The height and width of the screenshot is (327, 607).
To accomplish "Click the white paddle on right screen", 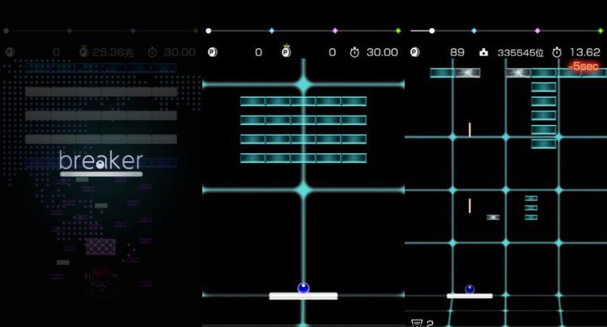I will pyautogui.click(x=469, y=296).
